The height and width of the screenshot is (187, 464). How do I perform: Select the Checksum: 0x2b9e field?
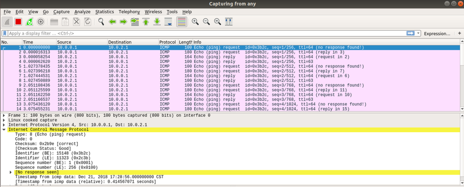click(47, 144)
